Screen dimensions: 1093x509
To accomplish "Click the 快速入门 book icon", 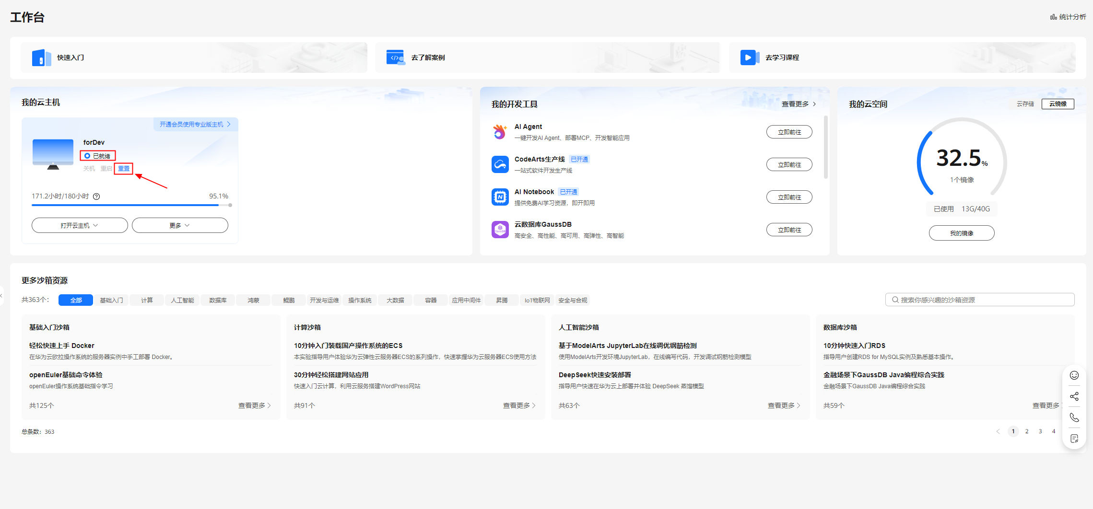I will pyautogui.click(x=41, y=58).
